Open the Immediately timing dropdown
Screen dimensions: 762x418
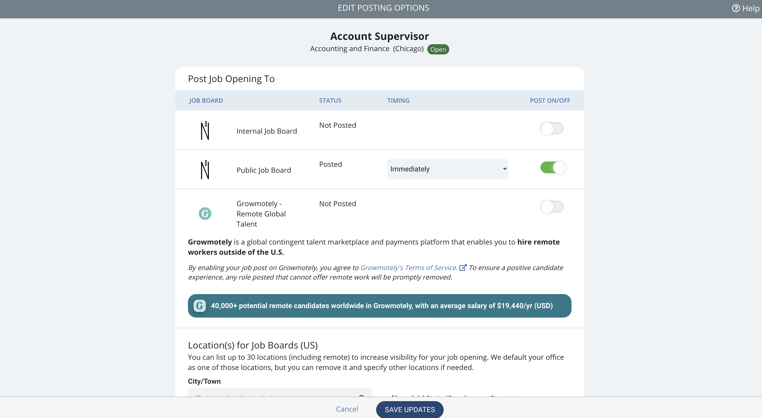click(x=447, y=169)
